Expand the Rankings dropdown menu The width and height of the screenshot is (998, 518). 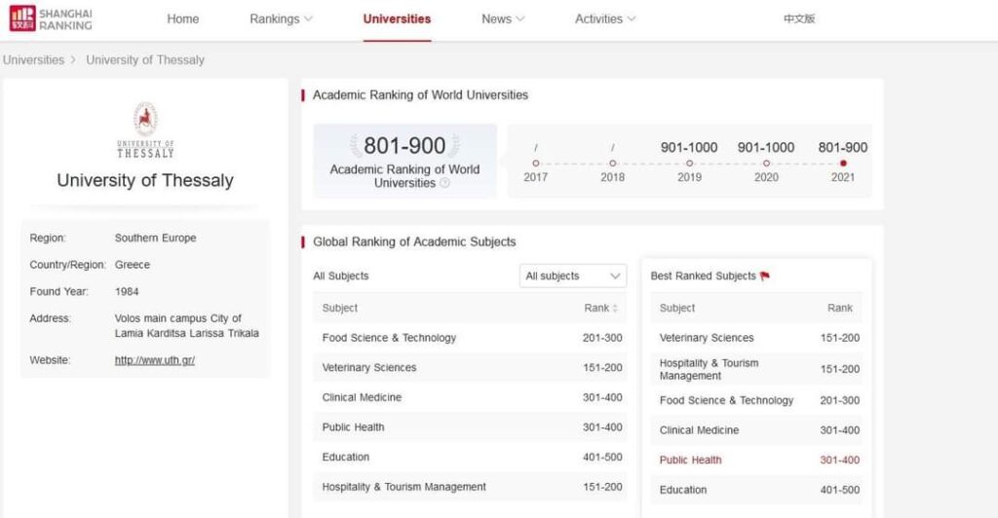281,19
